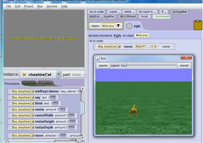This screenshot has width=203, height=143.
Task: Click the cheshireCat instance icon
Action: 24,74
